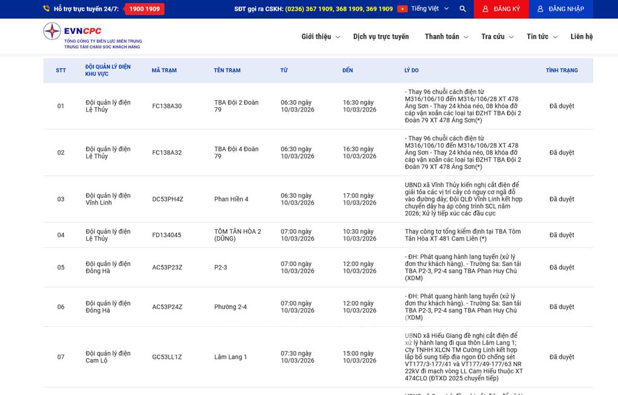Click the 1900 1909 hotline button
Image resolution: width=618 pixels, height=395 pixels.
145,9
